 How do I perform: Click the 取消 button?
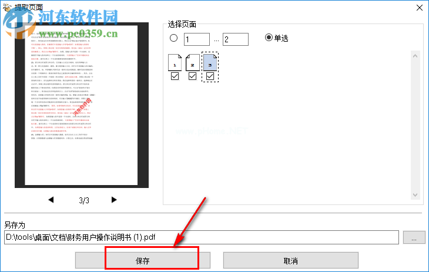tap(291, 260)
